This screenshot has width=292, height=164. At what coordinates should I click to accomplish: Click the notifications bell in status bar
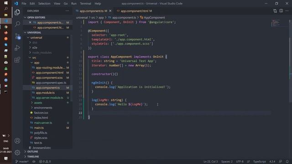[x=287, y=162]
